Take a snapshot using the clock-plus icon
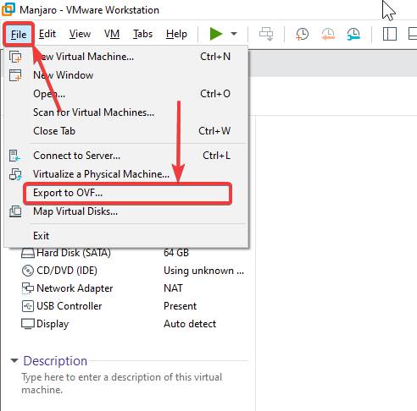 [x=302, y=34]
